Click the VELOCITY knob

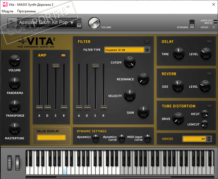click(129, 95)
